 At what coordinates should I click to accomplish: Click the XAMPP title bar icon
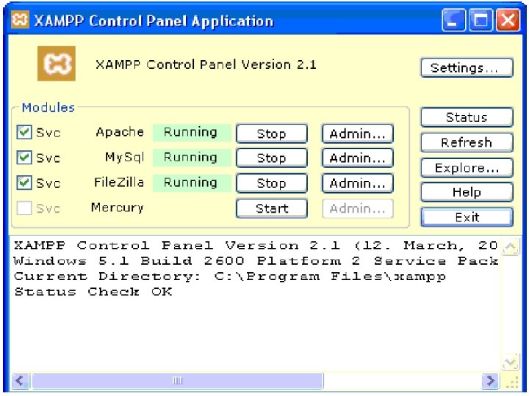20,20
